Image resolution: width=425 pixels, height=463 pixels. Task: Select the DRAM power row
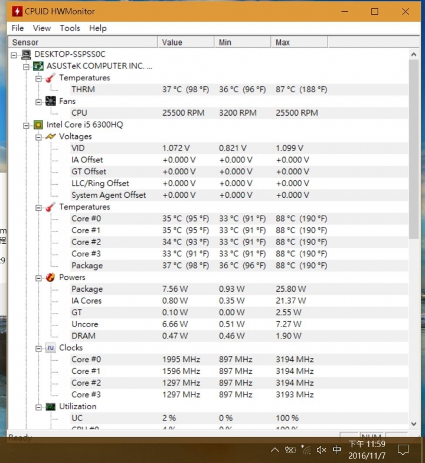(239, 335)
